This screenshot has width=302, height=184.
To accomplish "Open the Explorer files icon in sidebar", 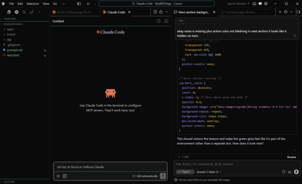I will [x=9, y=12].
